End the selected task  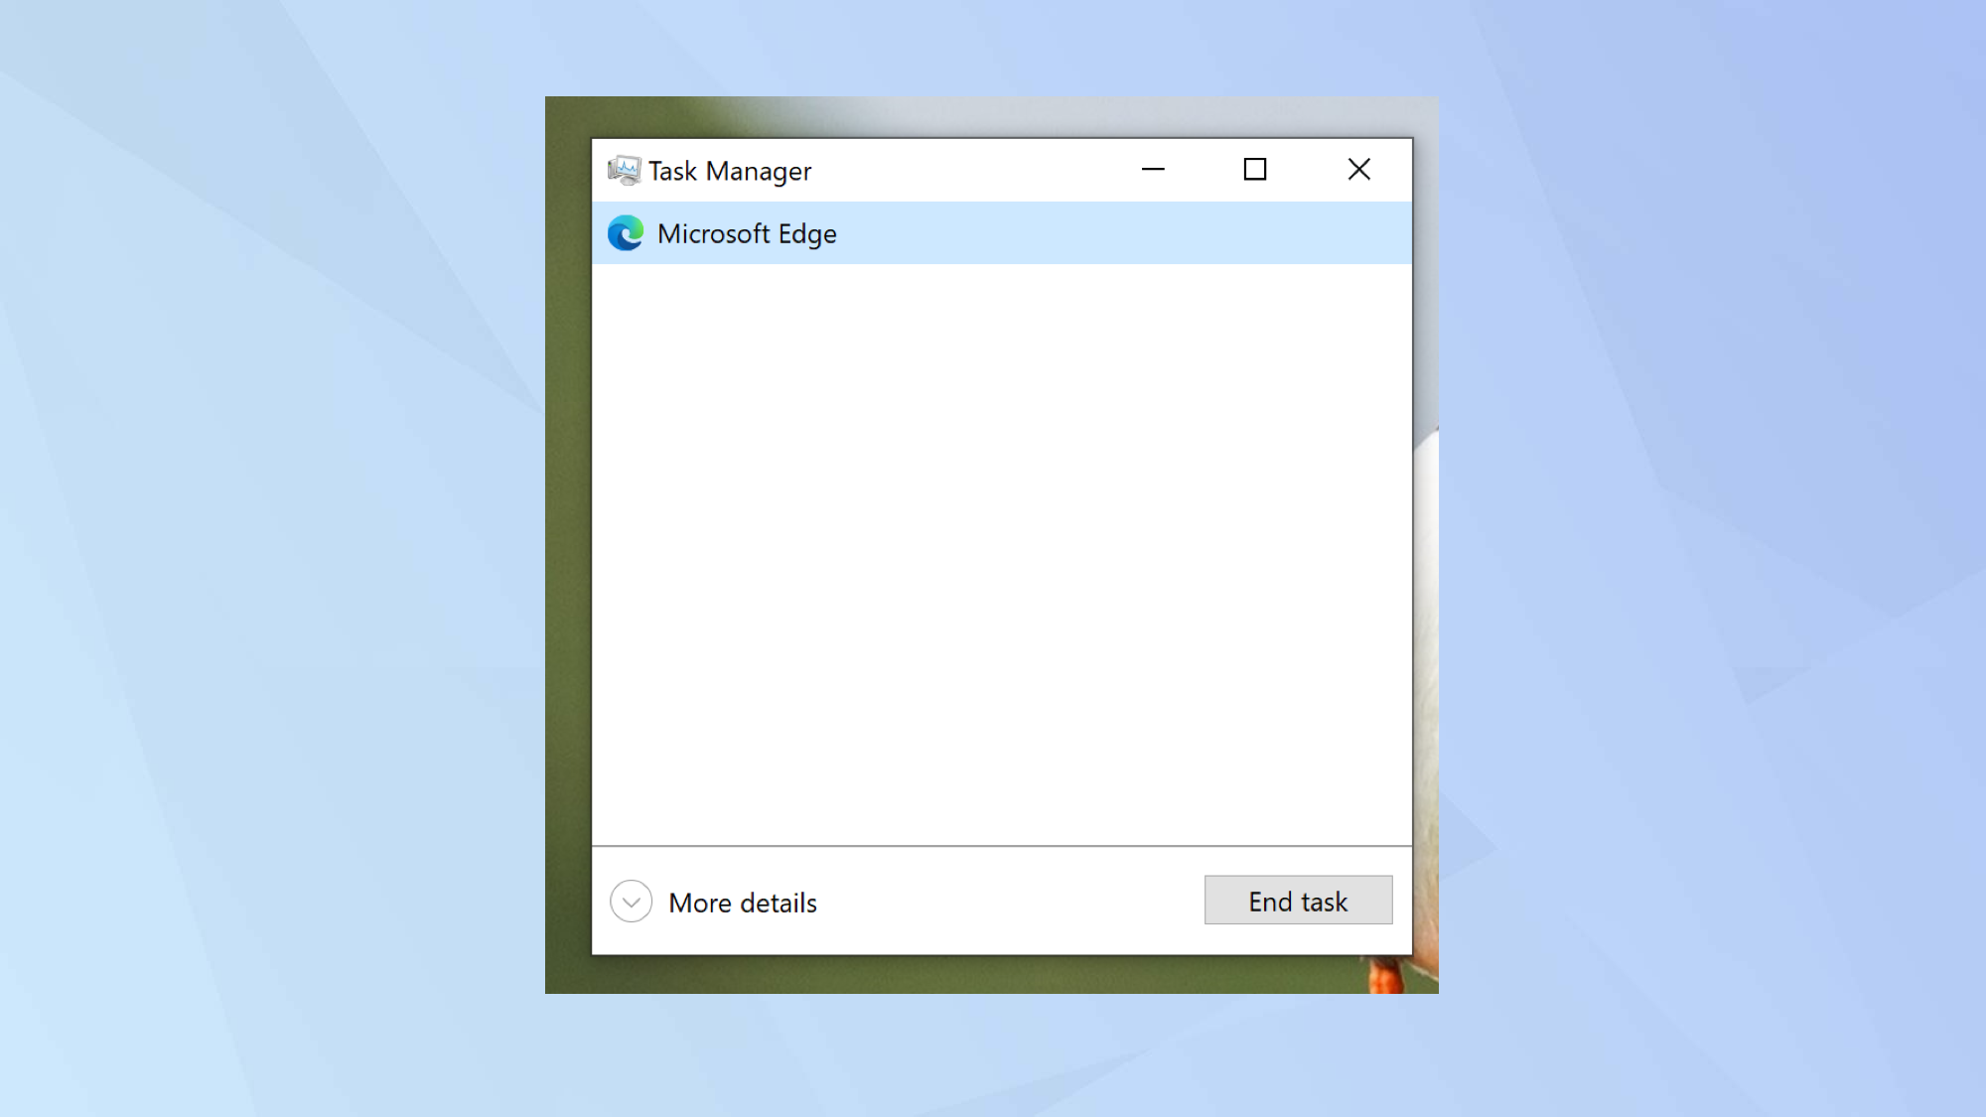click(1298, 901)
